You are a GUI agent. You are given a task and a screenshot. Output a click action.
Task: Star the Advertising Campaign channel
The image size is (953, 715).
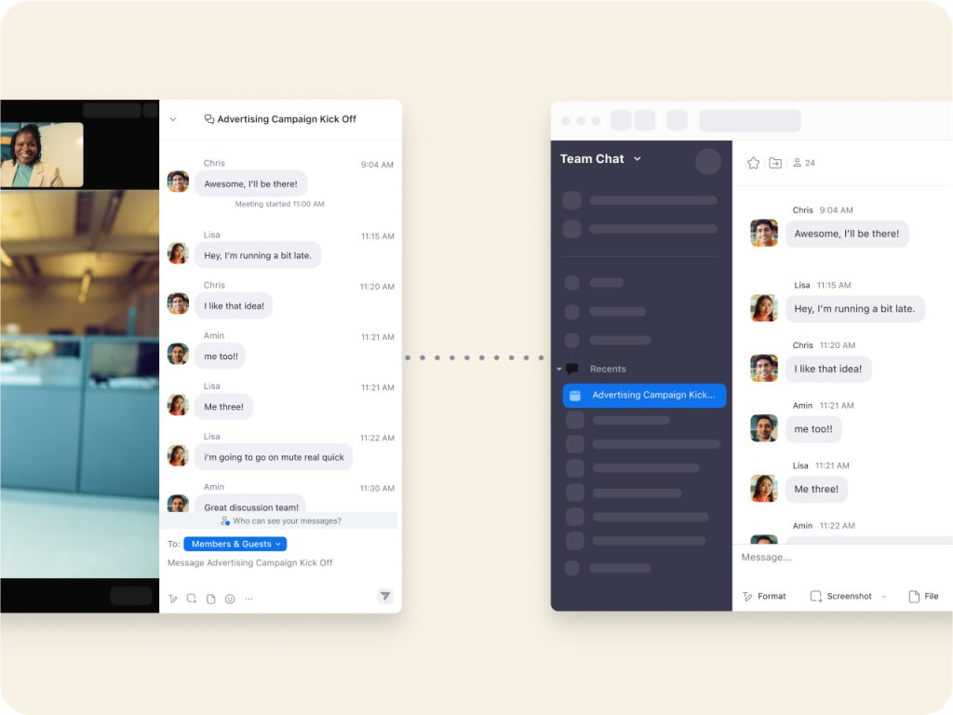pyautogui.click(x=754, y=163)
